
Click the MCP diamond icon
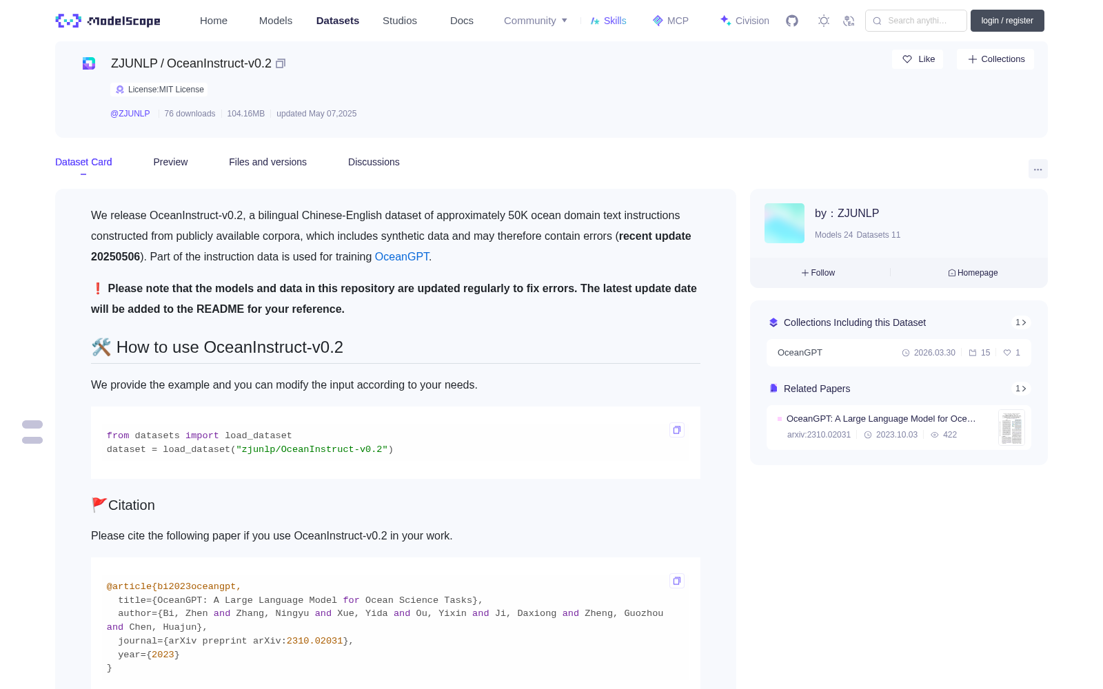(658, 21)
